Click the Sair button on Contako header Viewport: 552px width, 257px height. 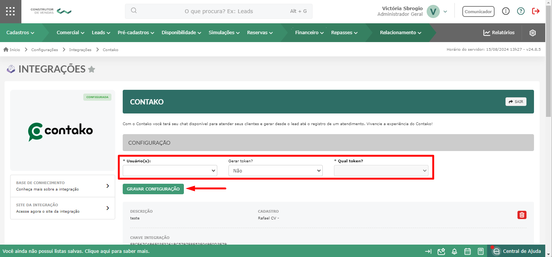[x=516, y=101]
